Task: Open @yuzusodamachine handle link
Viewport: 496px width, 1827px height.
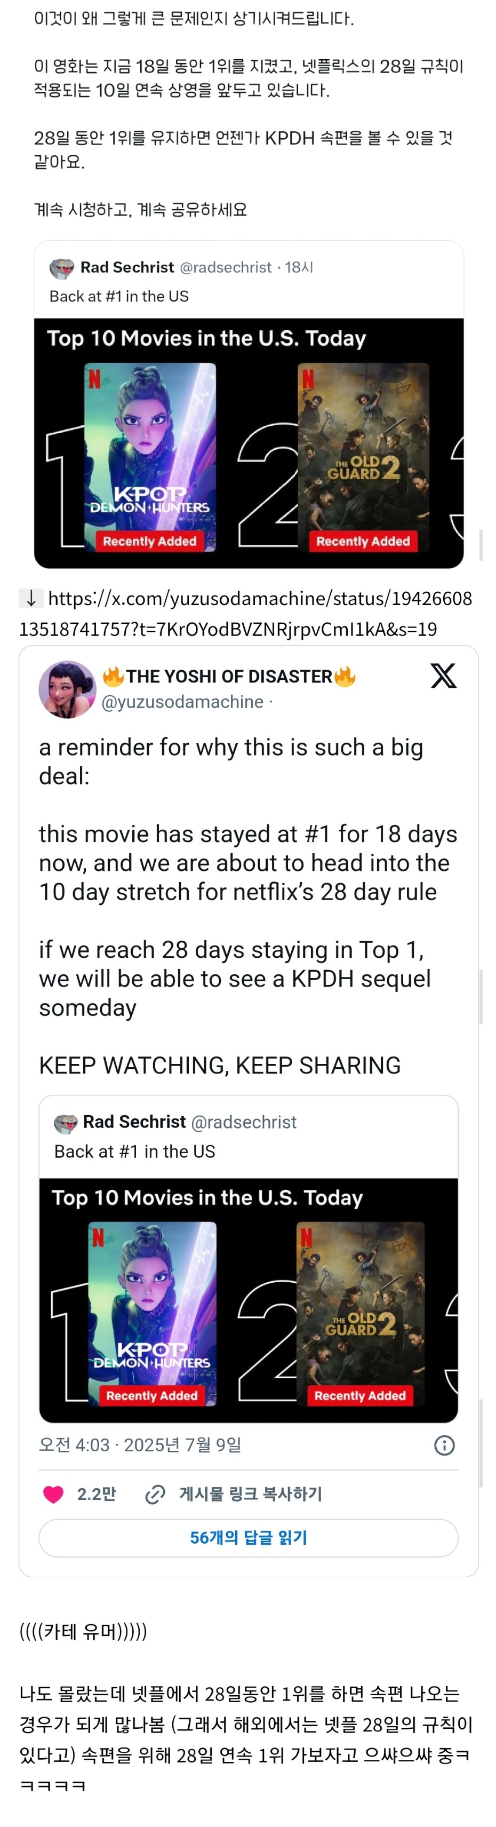Action: click(x=183, y=702)
